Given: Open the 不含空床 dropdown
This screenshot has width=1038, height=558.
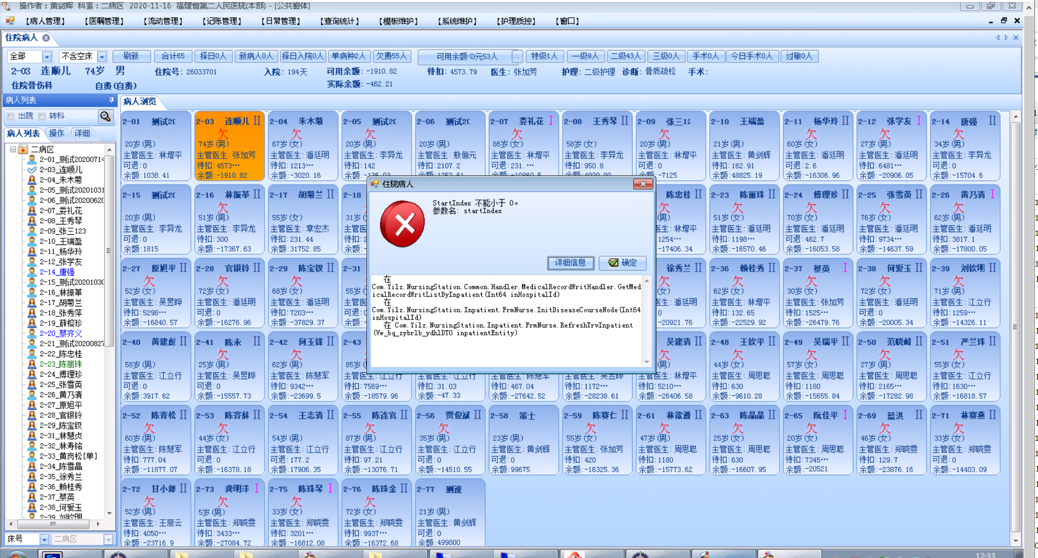Looking at the screenshot, I should click(102, 57).
